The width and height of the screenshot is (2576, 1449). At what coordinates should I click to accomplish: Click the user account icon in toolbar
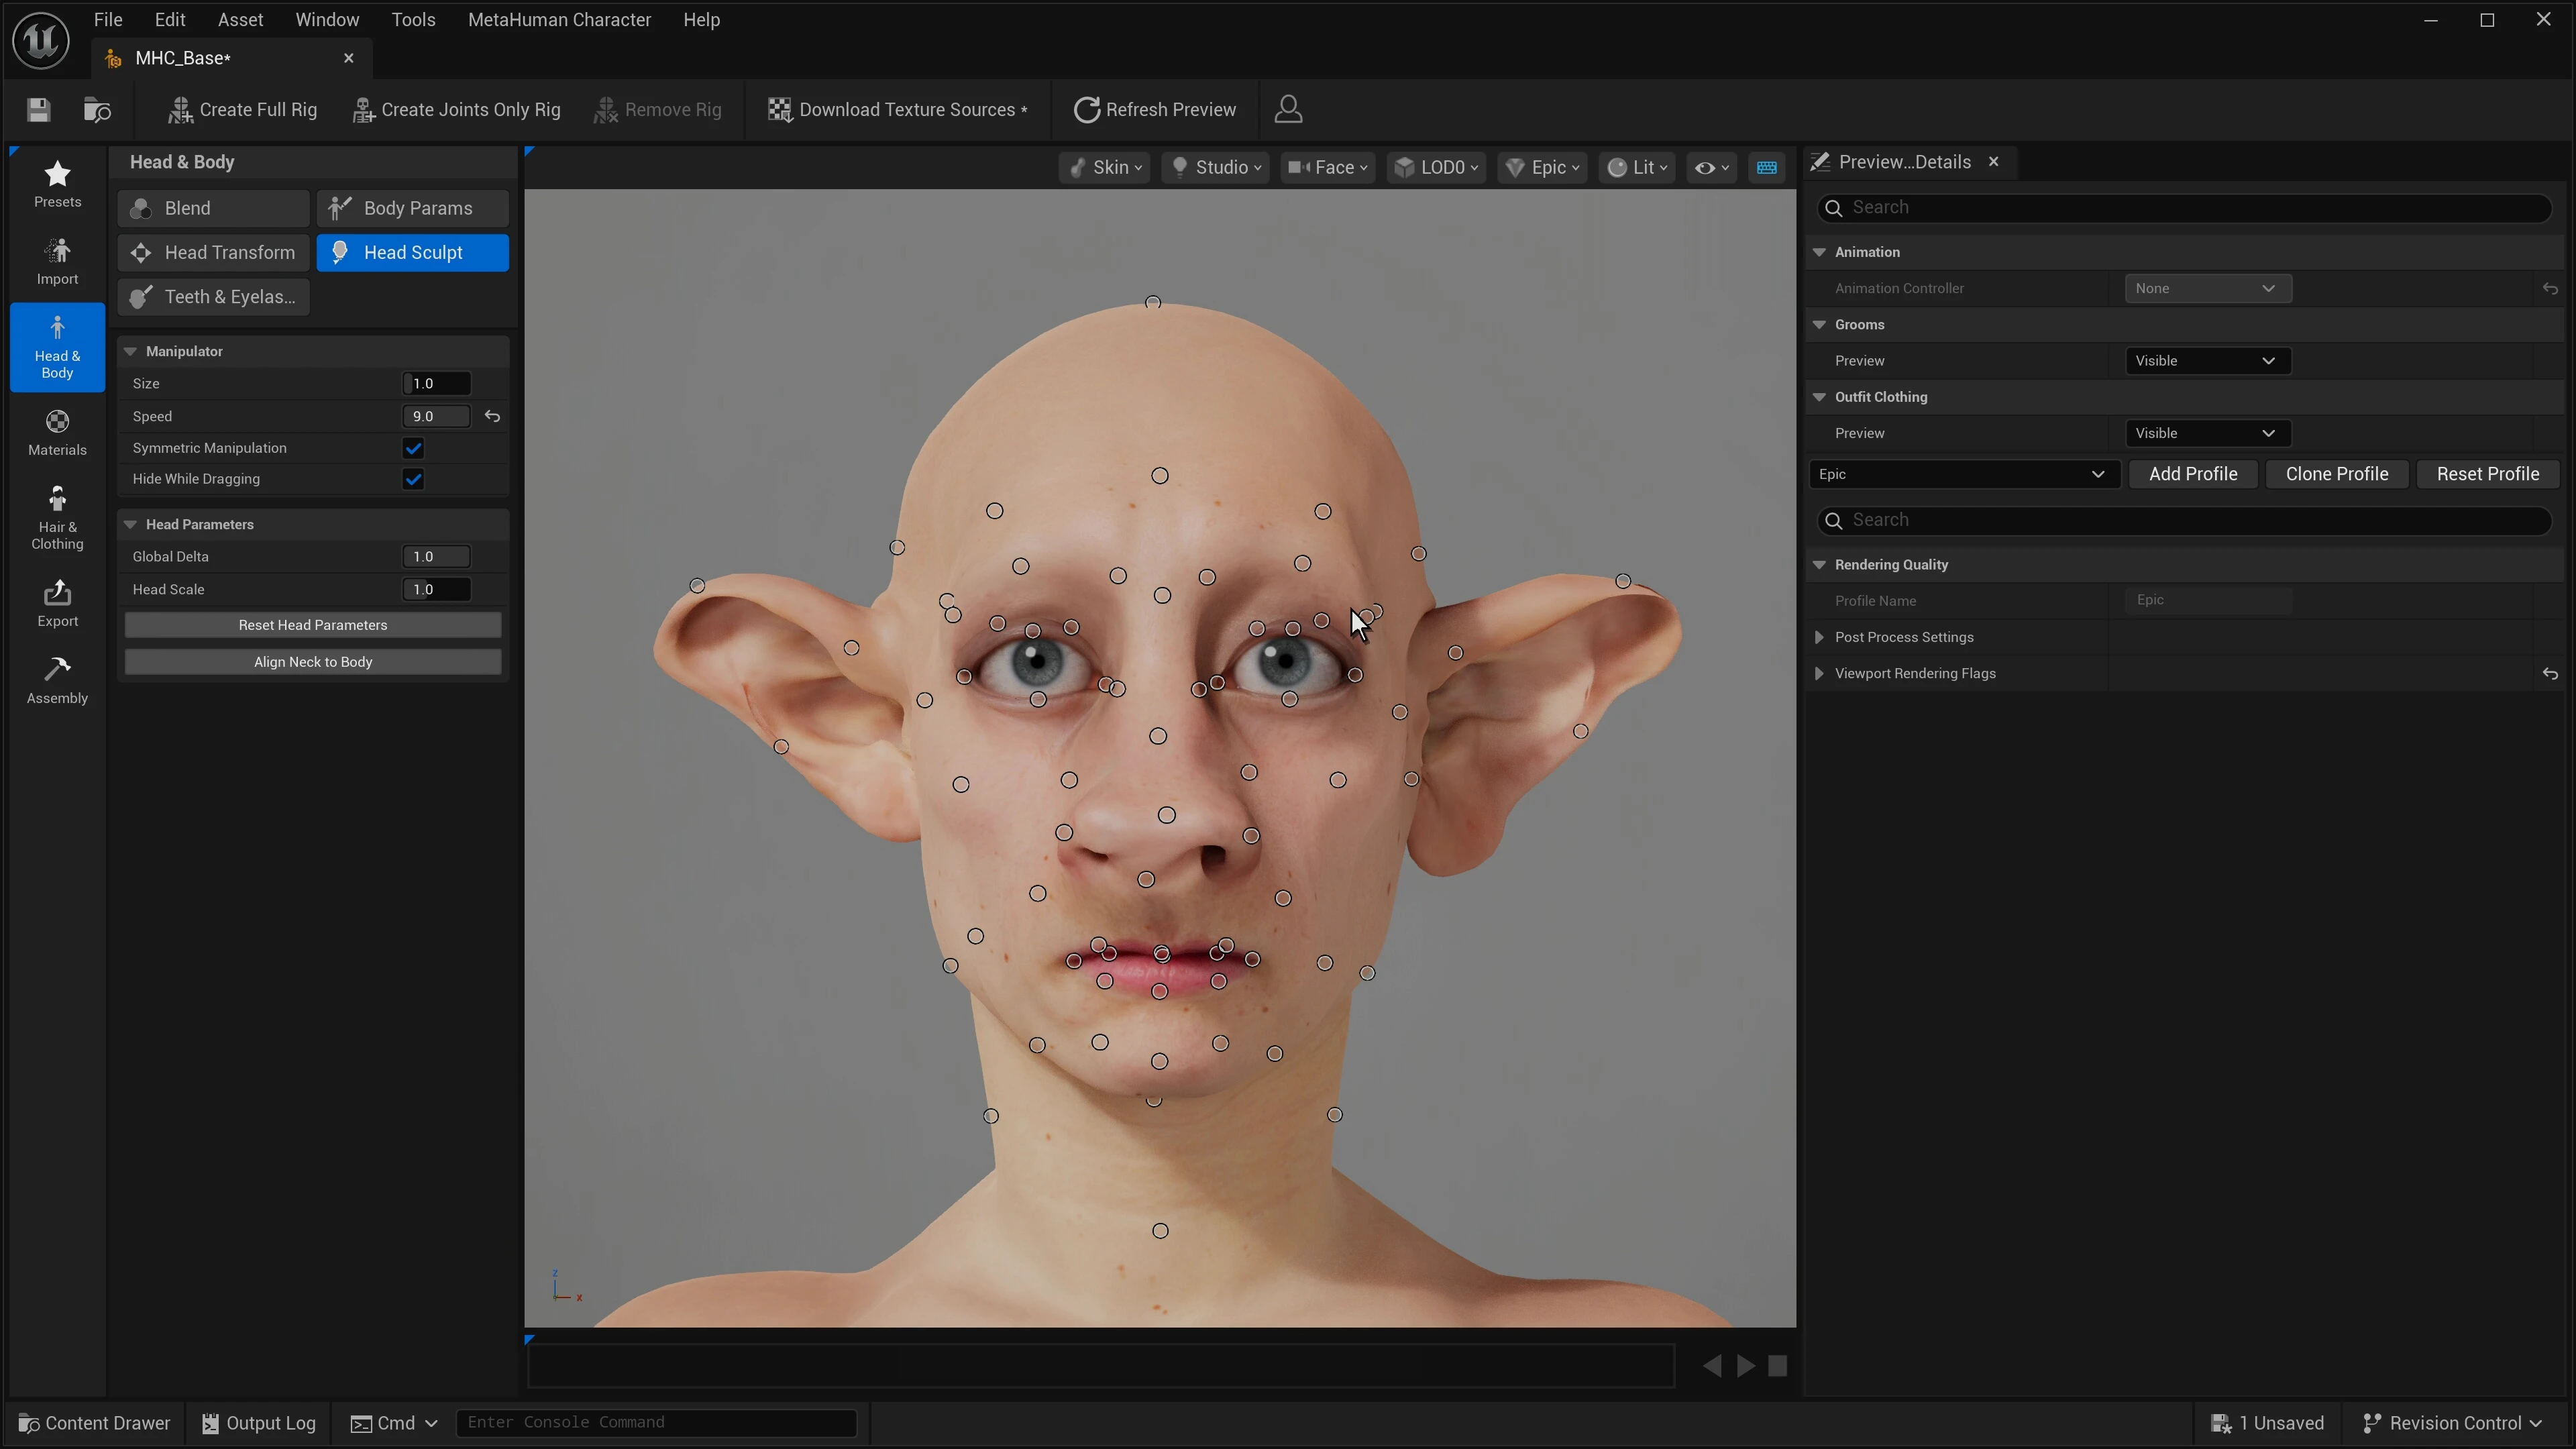point(1288,109)
